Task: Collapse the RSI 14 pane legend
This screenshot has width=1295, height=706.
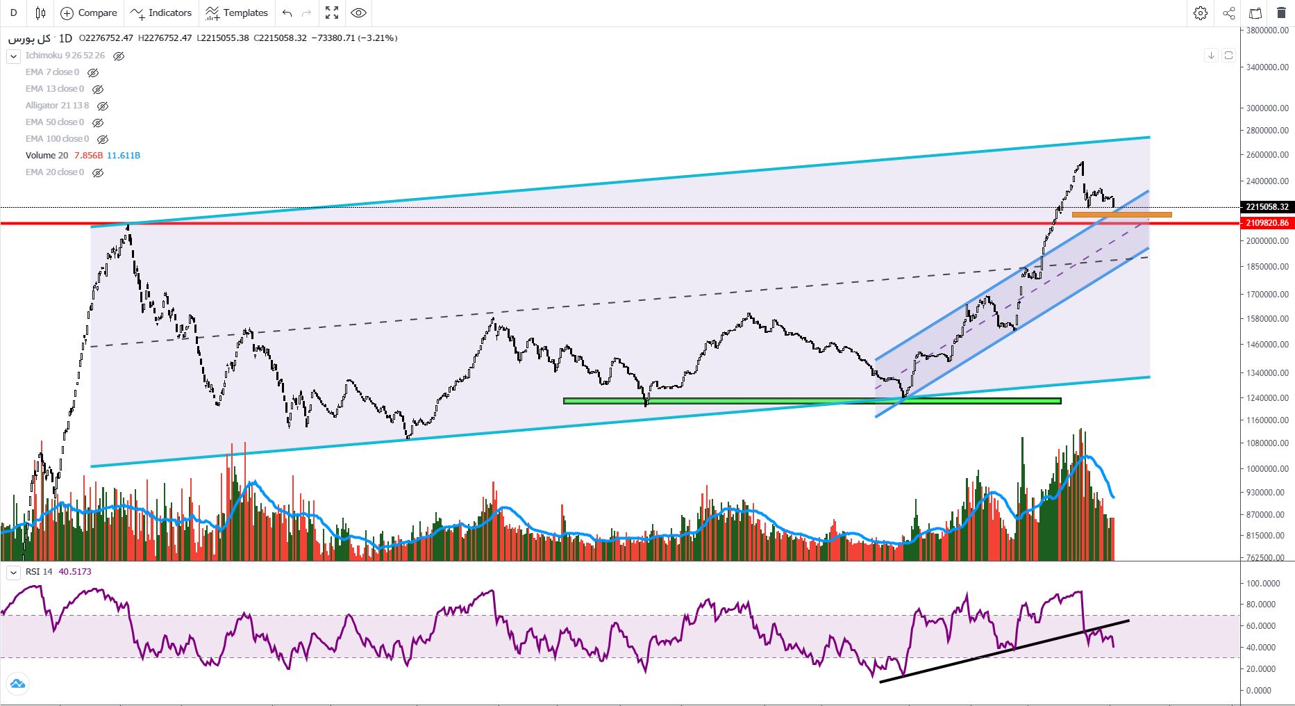Action: (13, 573)
